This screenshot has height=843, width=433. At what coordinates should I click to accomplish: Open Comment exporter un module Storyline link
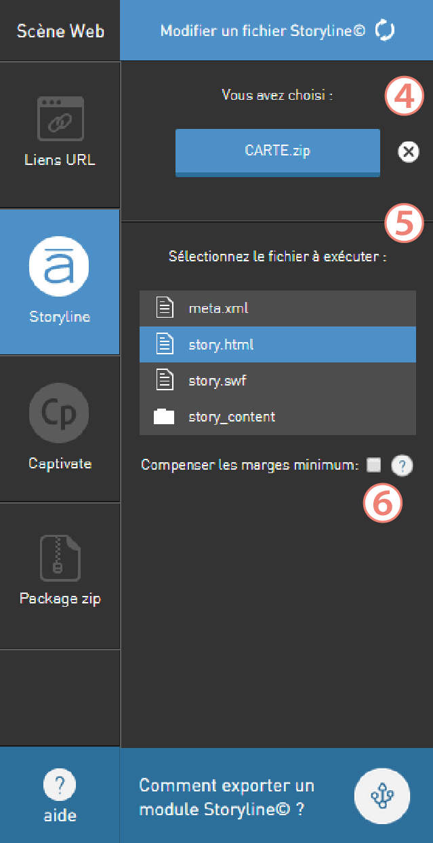[227, 797]
